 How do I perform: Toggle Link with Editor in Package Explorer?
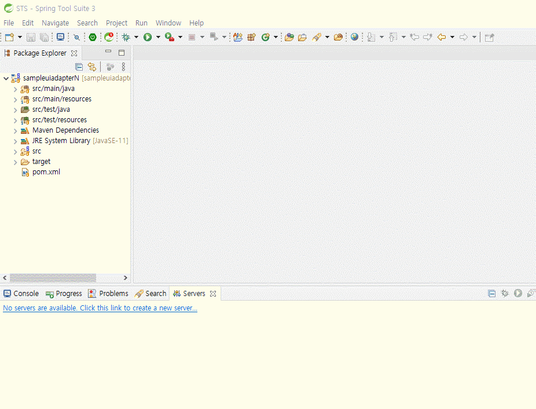(91, 66)
